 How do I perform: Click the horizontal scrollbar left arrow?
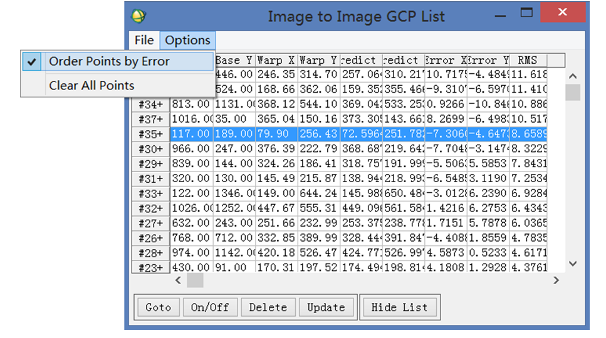(x=178, y=280)
